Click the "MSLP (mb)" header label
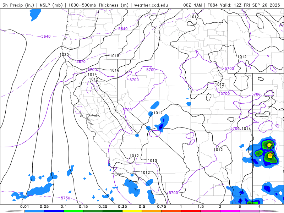Image resolution: width=284 pixels, height=213 pixels. tap(51, 5)
